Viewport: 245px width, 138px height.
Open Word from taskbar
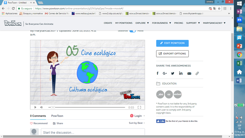tap(239, 80)
